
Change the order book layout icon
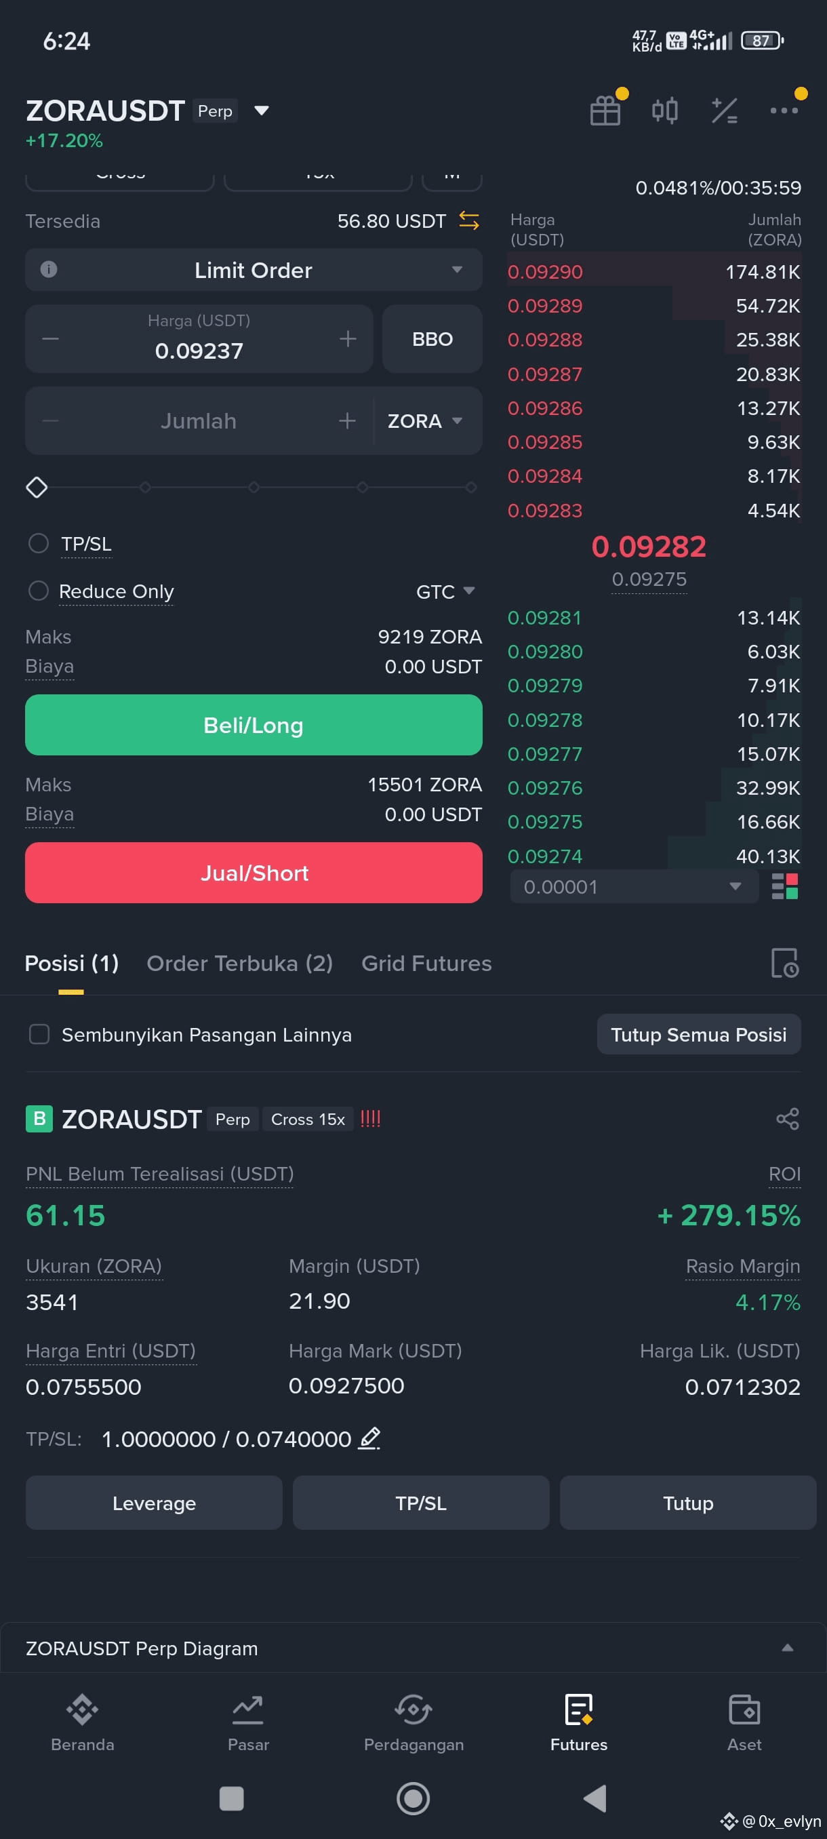coord(785,887)
